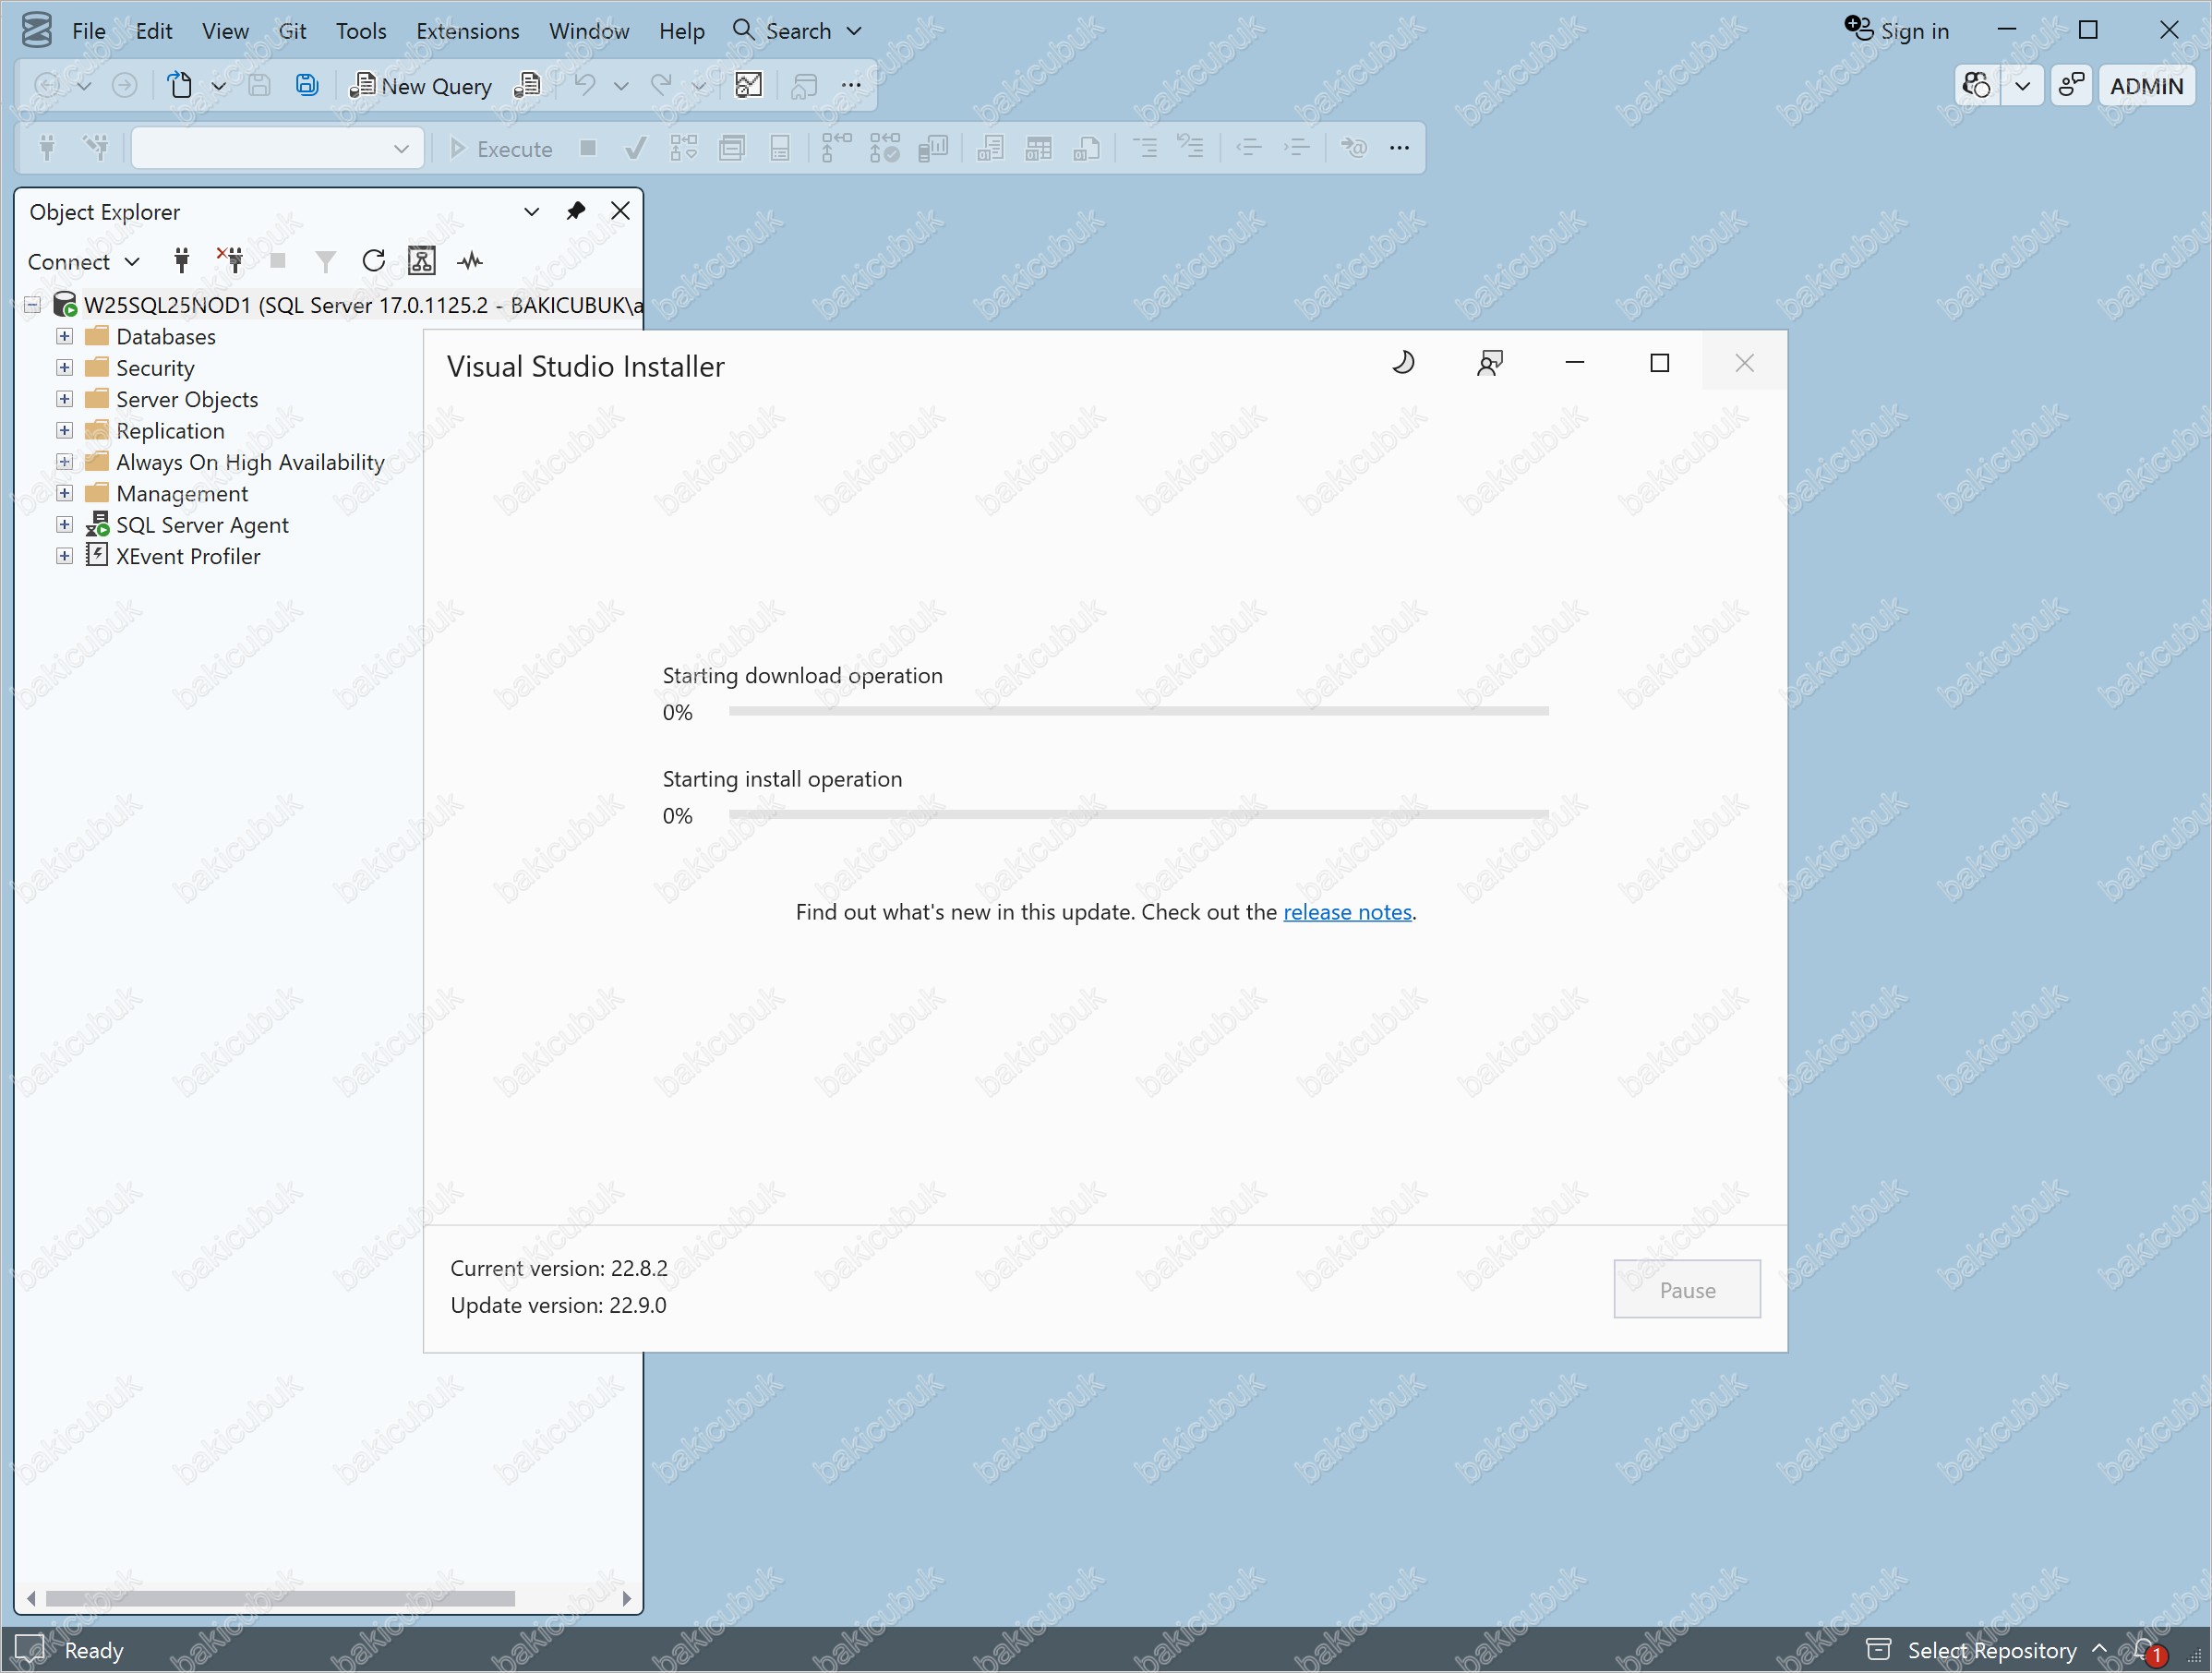This screenshot has width=2212, height=1673.
Task: Open the Extensions menu
Action: coord(468,31)
